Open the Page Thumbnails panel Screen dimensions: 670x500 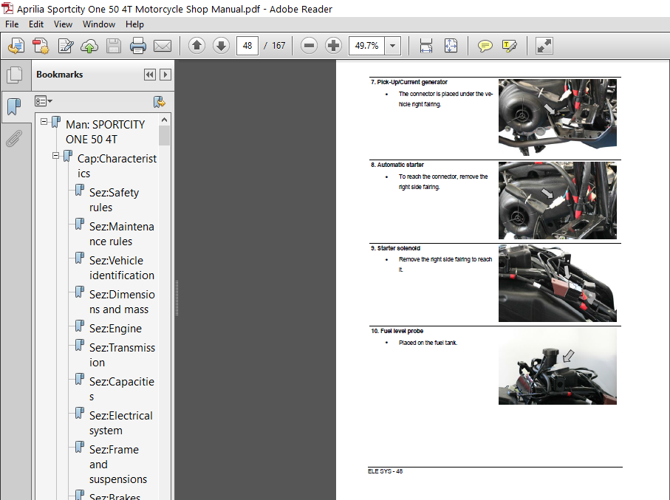[15, 75]
